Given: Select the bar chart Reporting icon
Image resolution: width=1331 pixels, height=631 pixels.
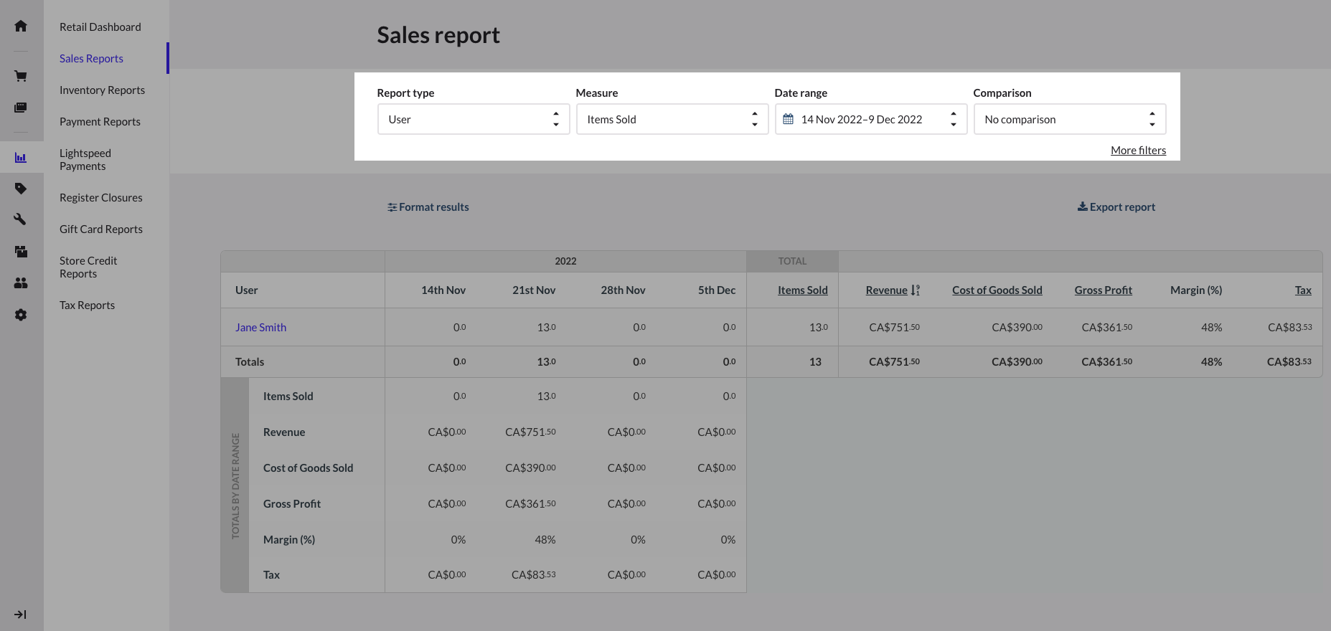Looking at the screenshot, I should pos(21,157).
